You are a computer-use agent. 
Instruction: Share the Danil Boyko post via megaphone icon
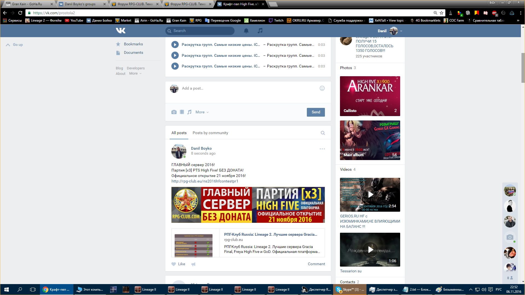pyautogui.click(x=194, y=264)
